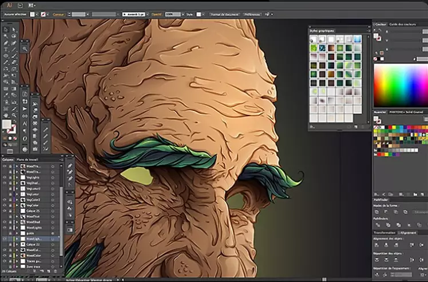
Task: Toggle the lock on the WoodShad layer
Action: click(x=10, y=223)
